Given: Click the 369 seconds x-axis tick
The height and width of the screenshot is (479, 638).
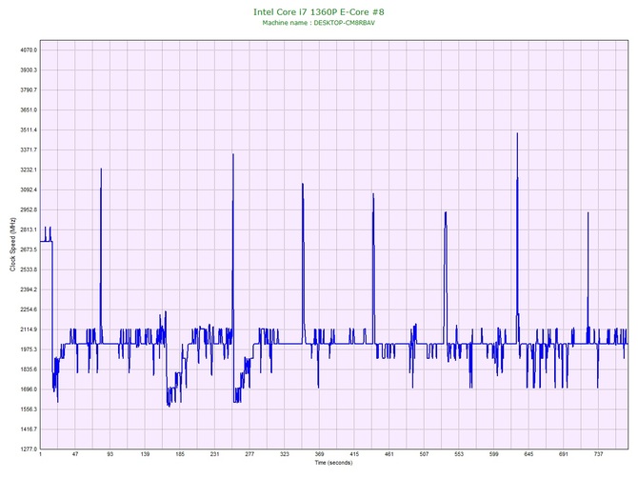Looking at the screenshot, I should (319, 454).
